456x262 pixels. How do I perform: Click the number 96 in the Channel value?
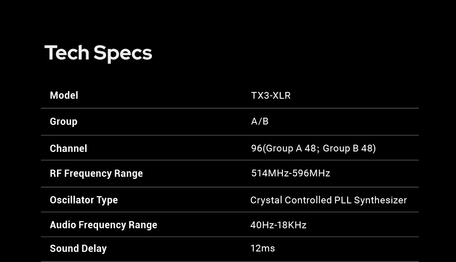click(x=257, y=148)
